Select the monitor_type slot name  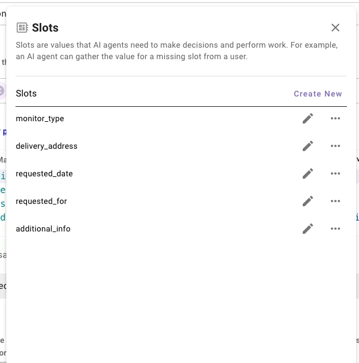click(40, 118)
